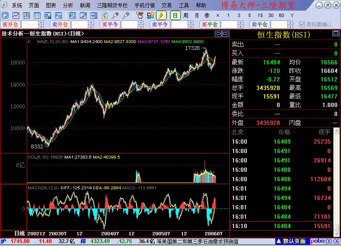Screen dimensions: 341x246
Task: Click the green refresh icon
Action: tap(105, 15)
